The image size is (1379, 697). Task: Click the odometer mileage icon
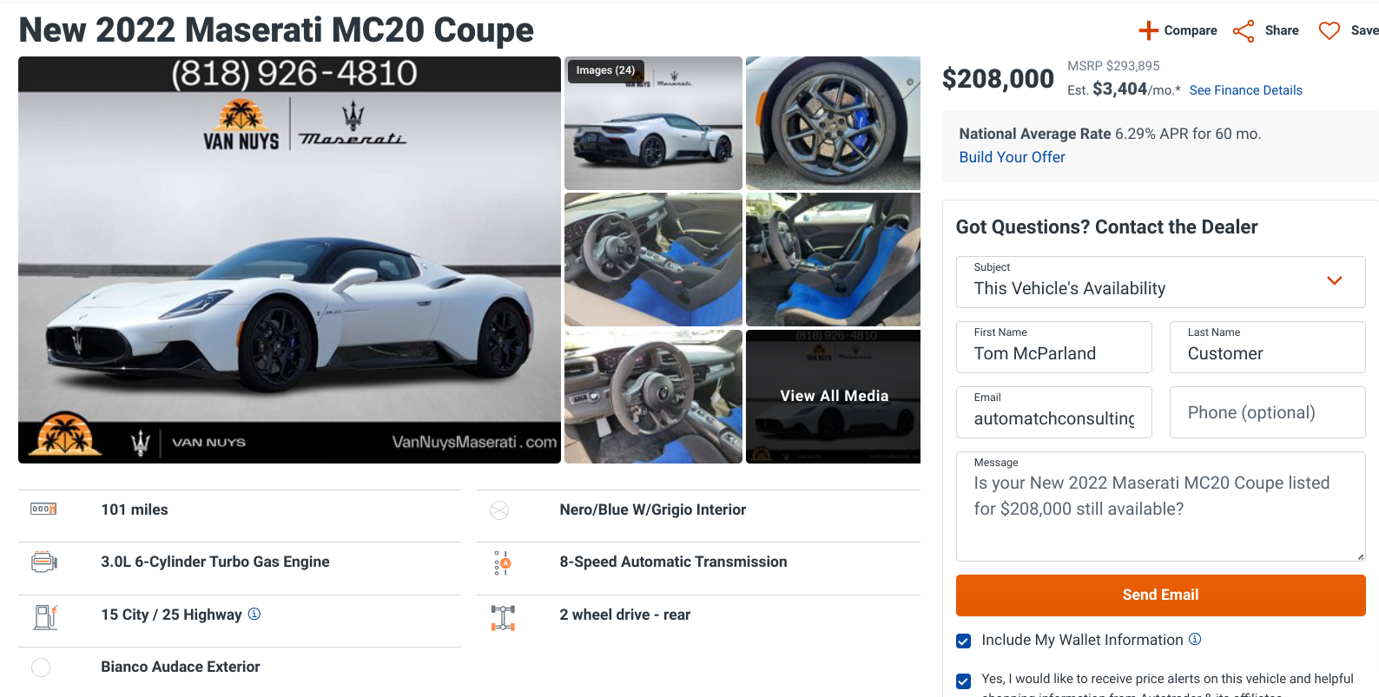[x=43, y=510]
